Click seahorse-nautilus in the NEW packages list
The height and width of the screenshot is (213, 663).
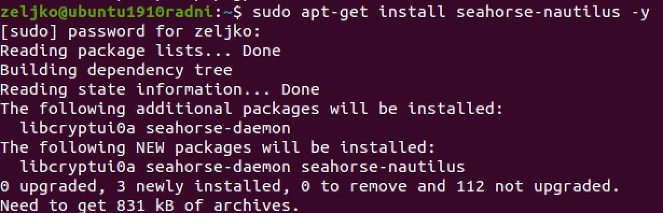[383, 167]
